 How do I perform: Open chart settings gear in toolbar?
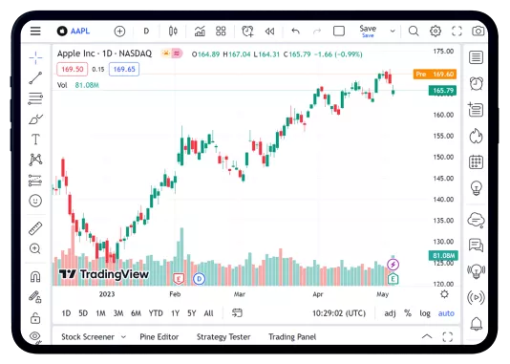436,32
